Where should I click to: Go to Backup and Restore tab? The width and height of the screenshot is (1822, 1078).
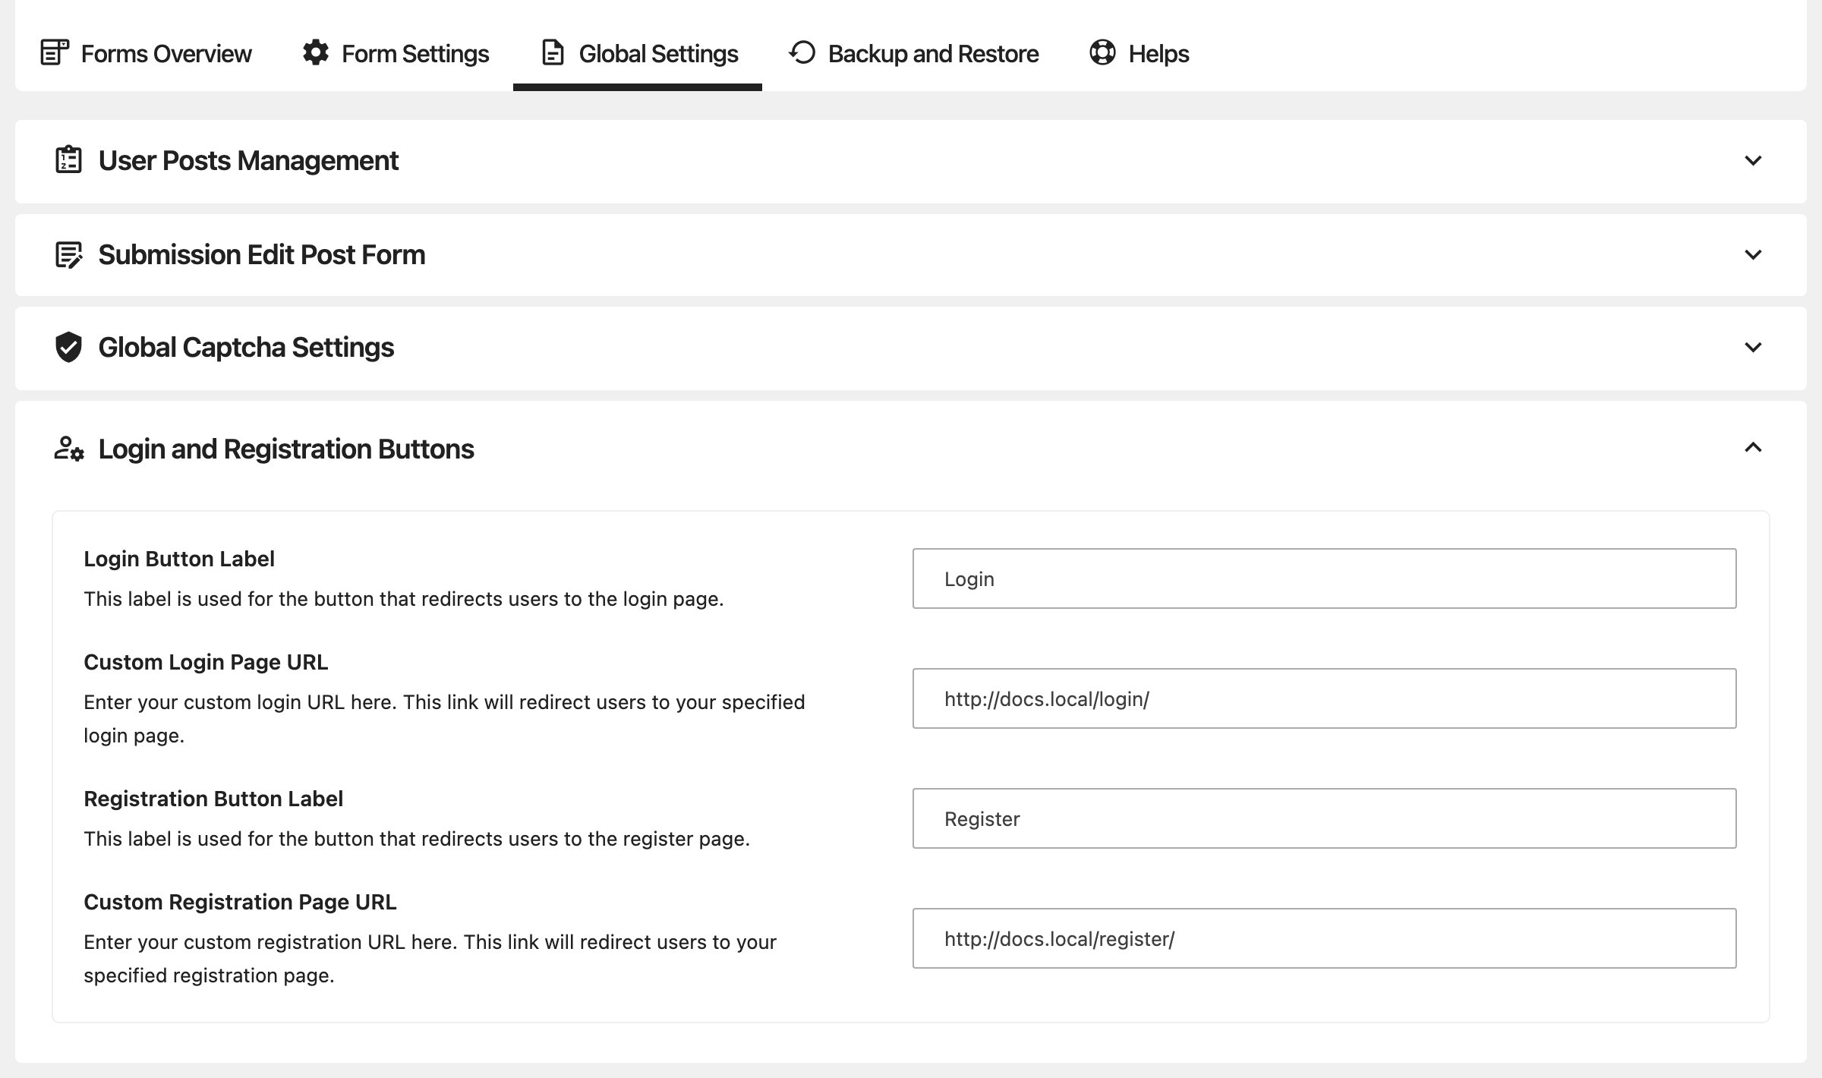coord(914,53)
